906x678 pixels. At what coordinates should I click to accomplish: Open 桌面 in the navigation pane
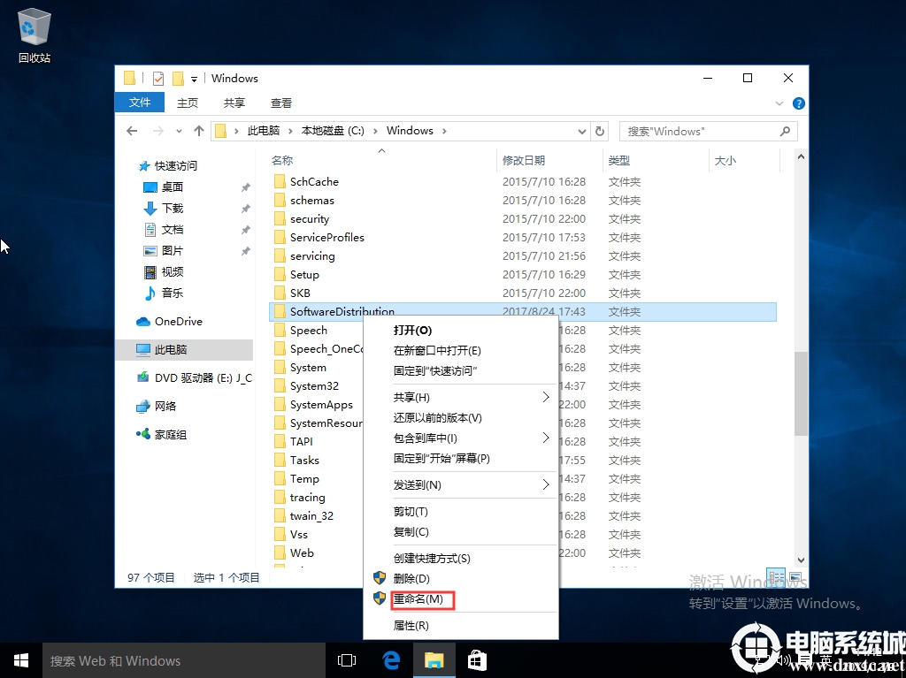click(x=173, y=187)
